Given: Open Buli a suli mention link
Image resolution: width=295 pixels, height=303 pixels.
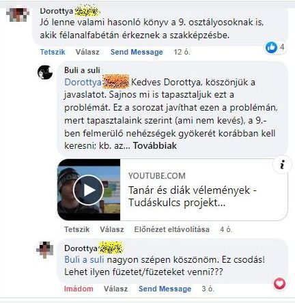Looking at the screenshot, I should click(84, 259).
